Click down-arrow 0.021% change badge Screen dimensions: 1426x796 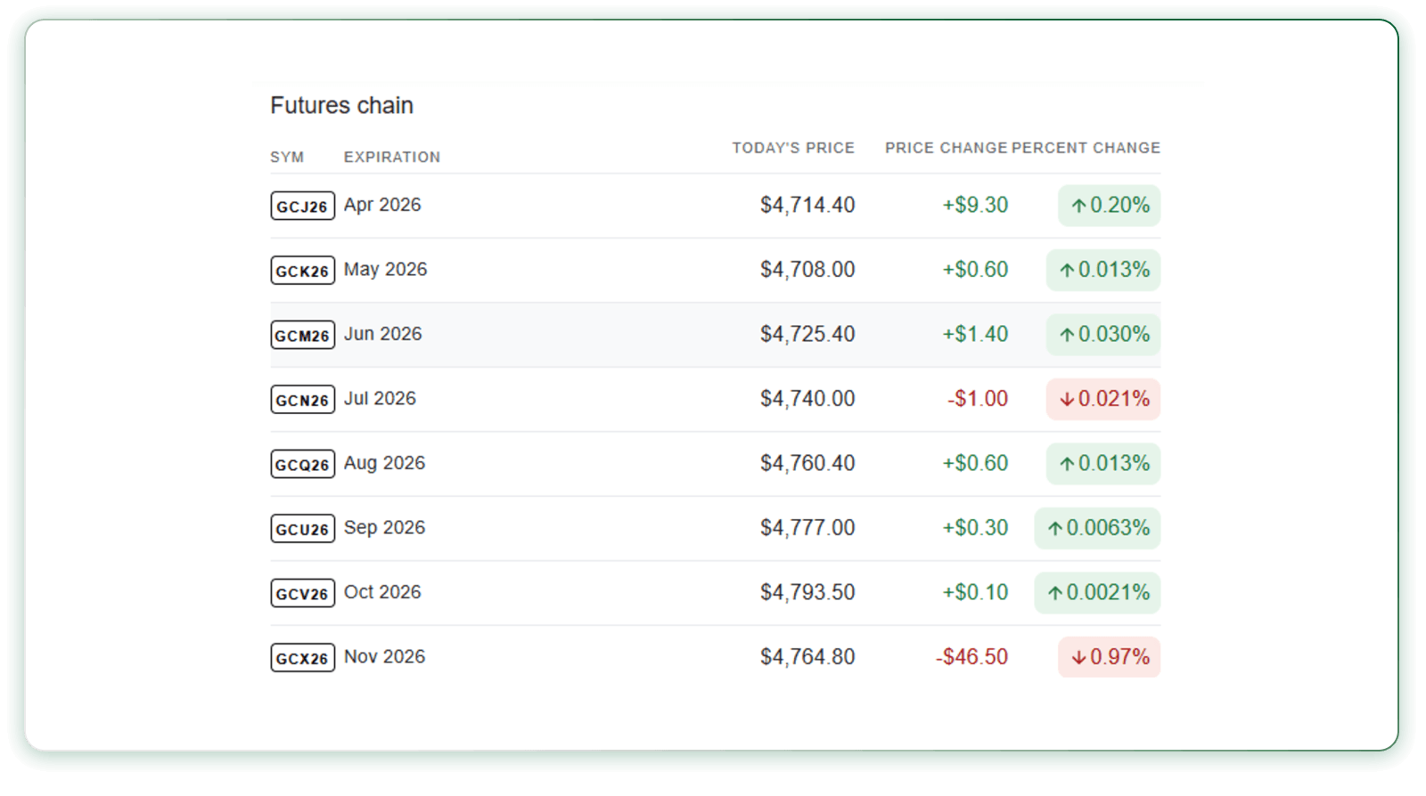point(1103,399)
